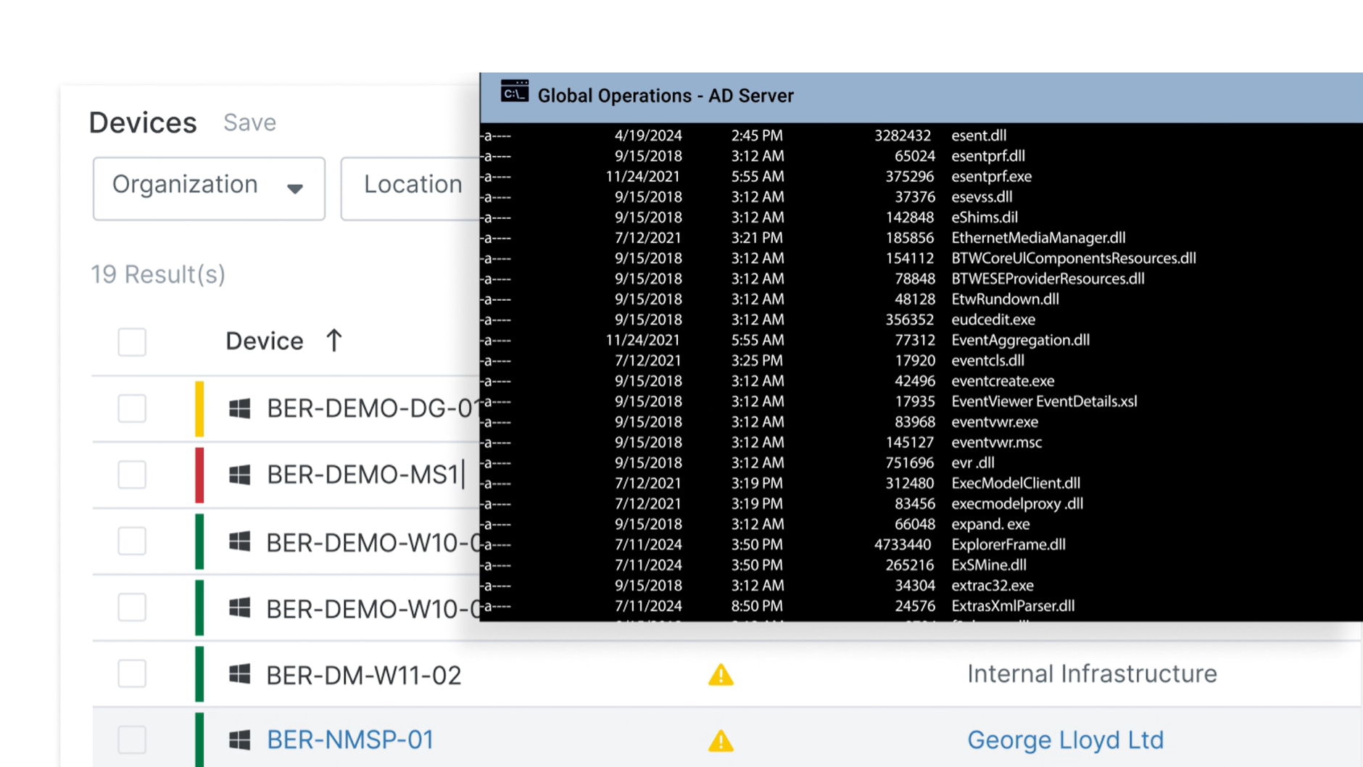
Task: Open the George Lloyd Ltd organization link
Action: coord(1064,739)
